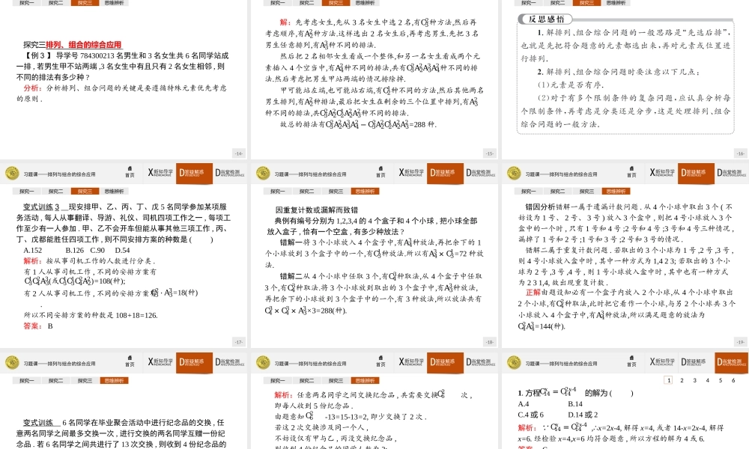Switch to the 探究一 tab
This screenshot has width=749, height=449.
[x=26, y=3]
